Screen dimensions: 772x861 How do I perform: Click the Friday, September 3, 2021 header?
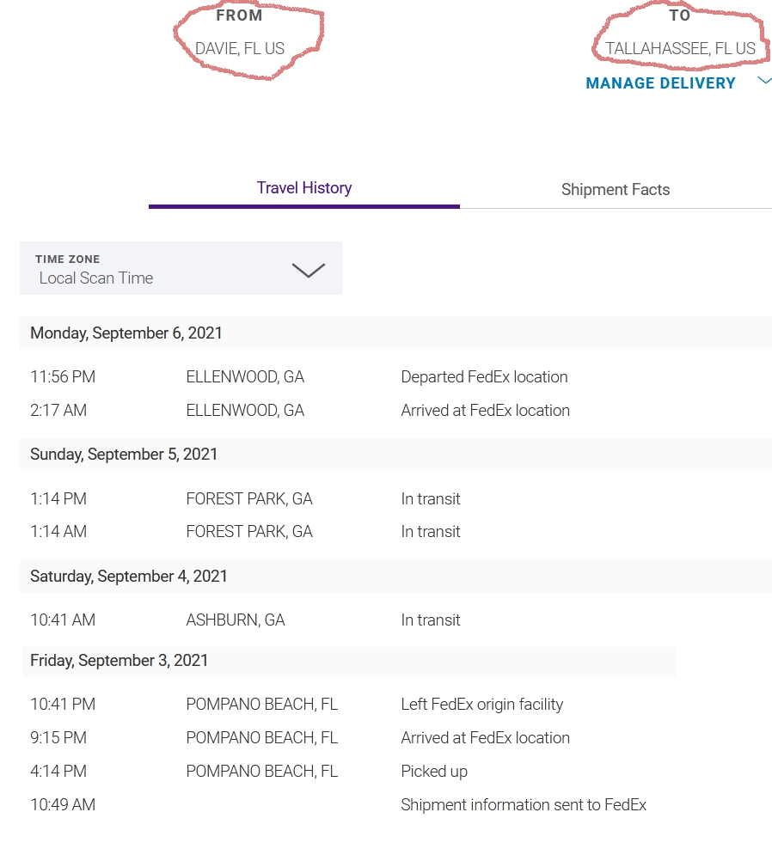point(119,661)
